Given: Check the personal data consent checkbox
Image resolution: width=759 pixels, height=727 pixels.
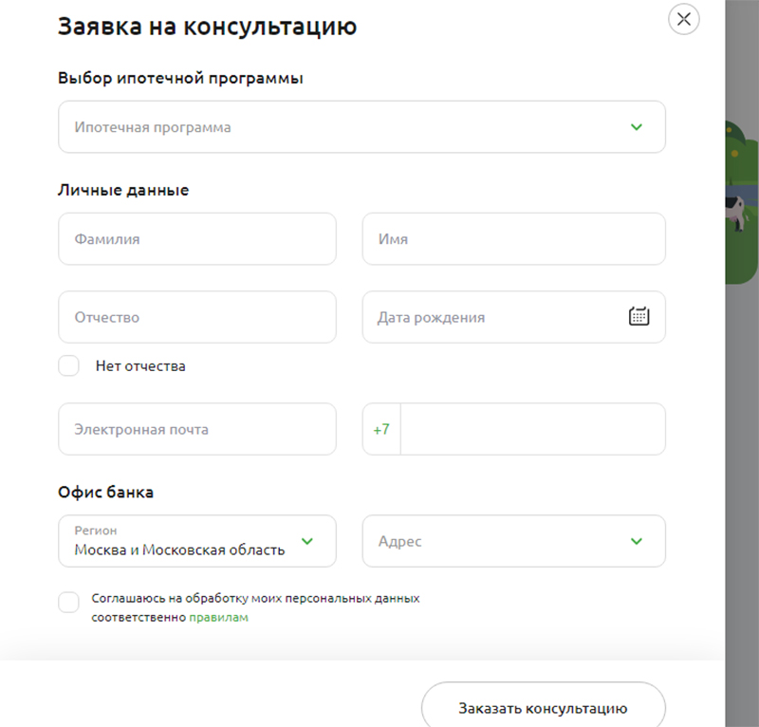Looking at the screenshot, I should [x=68, y=602].
